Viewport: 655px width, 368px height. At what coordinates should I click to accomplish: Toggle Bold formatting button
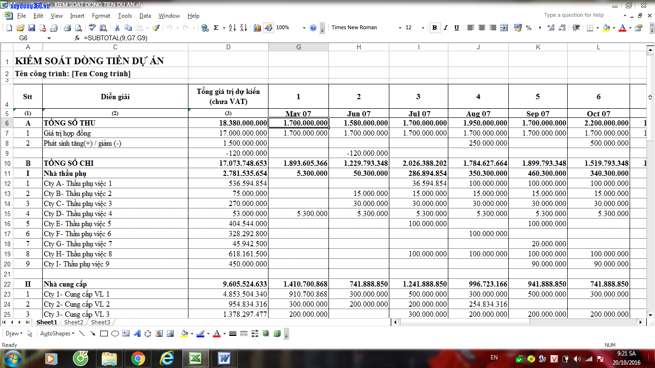click(434, 28)
